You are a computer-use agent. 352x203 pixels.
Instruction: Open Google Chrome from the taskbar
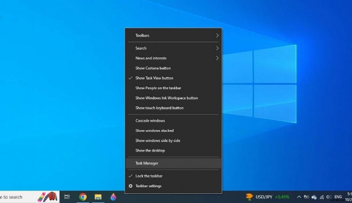(x=83, y=197)
